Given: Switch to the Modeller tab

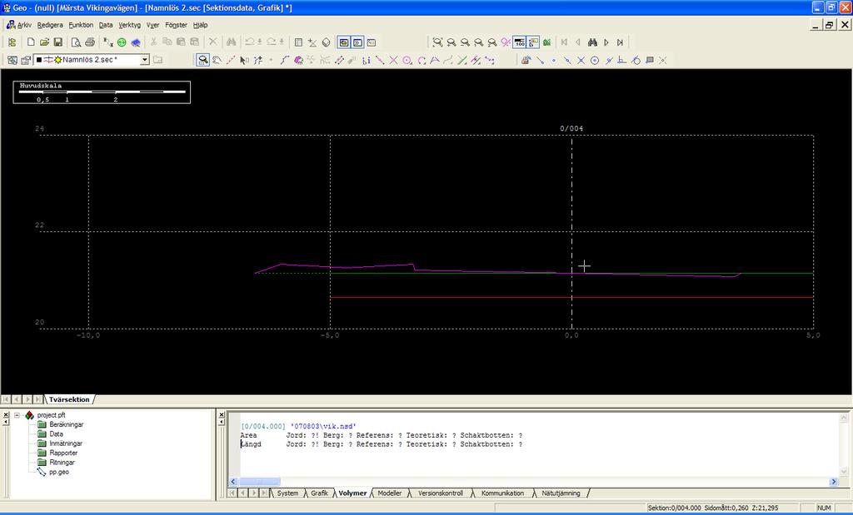Looking at the screenshot, I should click(390, 493).
